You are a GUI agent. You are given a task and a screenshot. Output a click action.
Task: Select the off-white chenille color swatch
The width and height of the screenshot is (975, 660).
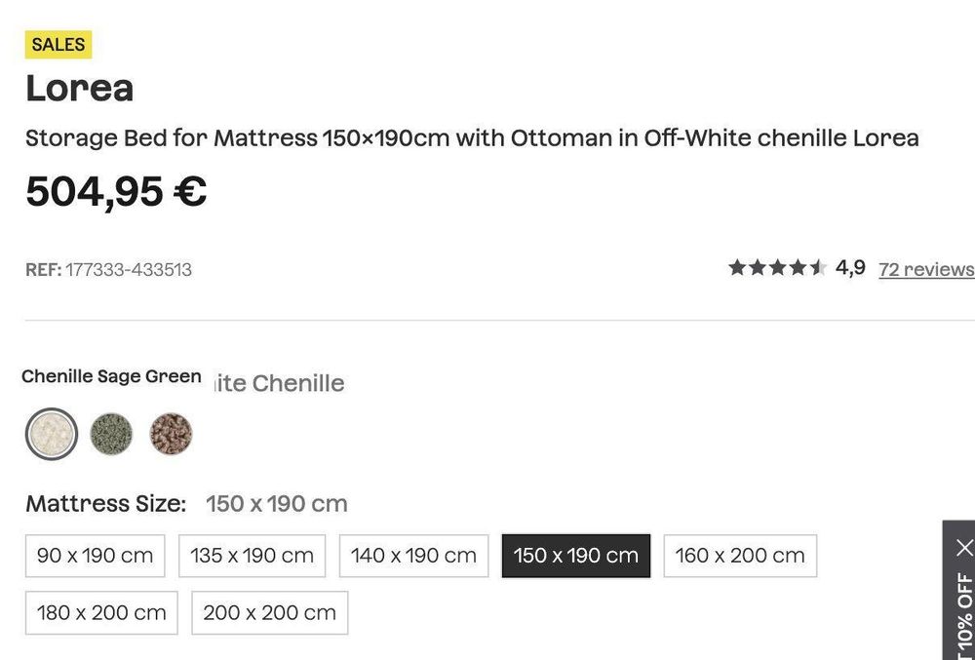pyautogui.click(x=52, y=434)
